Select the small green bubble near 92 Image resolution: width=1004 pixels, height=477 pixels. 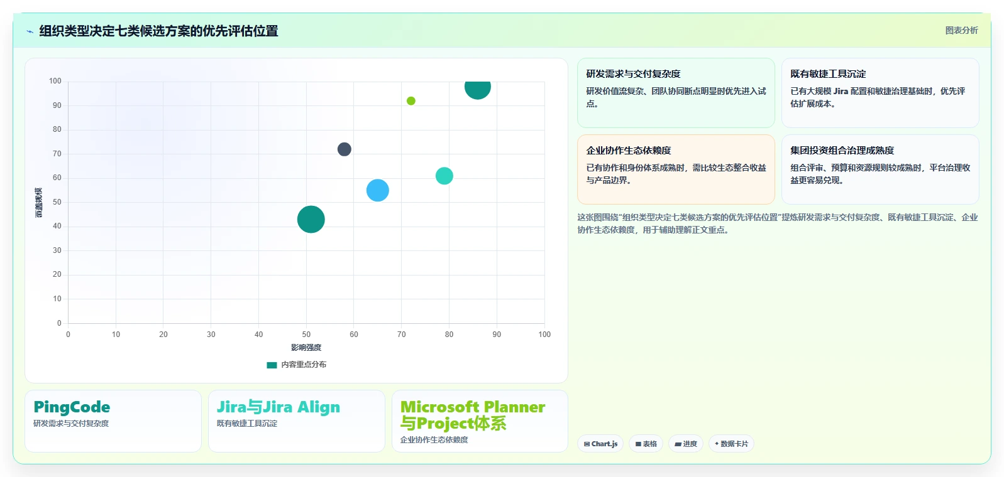pos(411,101)
